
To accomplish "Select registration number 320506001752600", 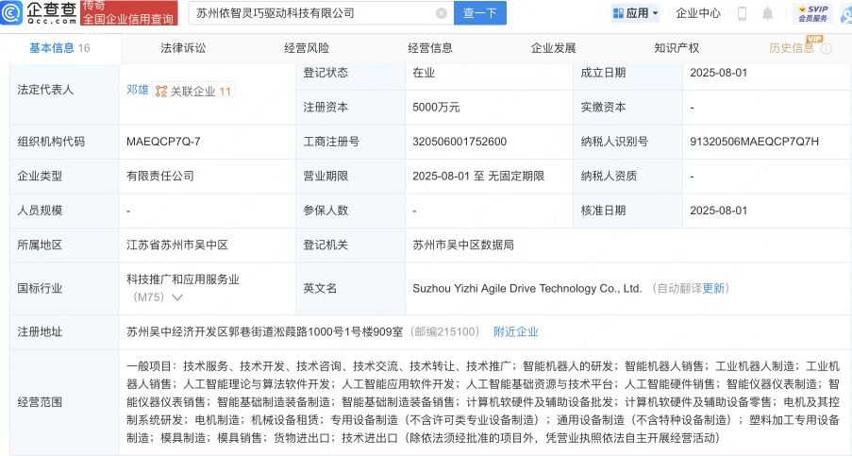I will (459, 142).
